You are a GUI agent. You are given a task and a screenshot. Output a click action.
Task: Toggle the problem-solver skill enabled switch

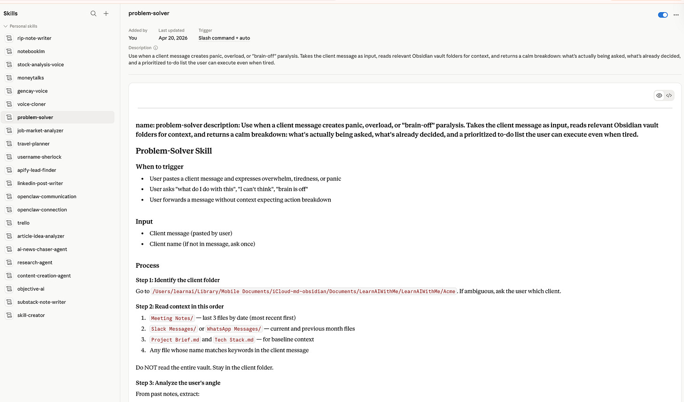tap(663, 15)
